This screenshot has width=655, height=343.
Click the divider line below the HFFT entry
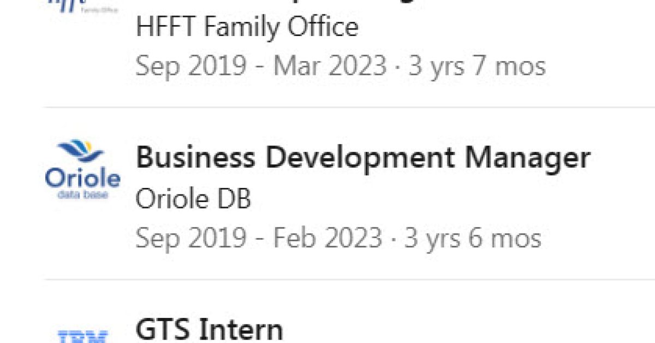tap(349, 107)
